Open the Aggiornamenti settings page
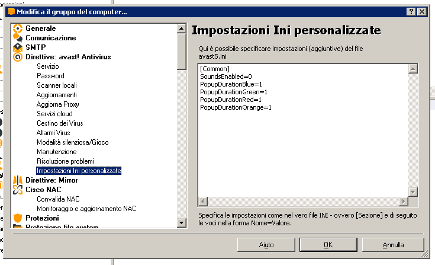Viewport: 435px width, 265px height. click(57, 95)
